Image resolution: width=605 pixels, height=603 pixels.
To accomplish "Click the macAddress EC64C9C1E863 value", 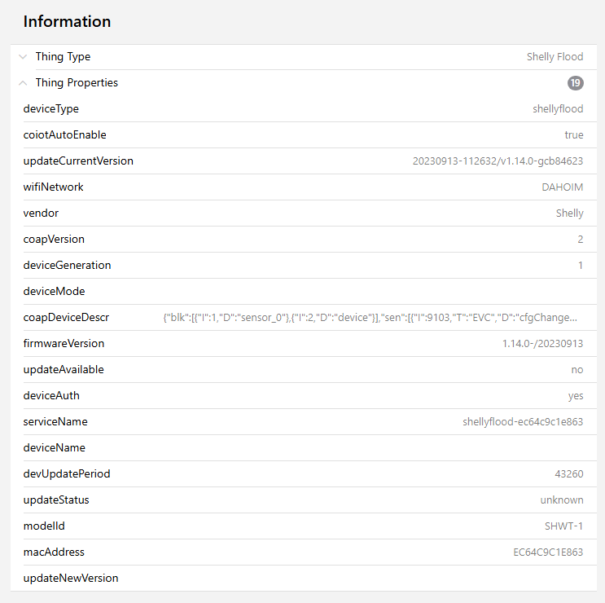I will pos(547,552).
